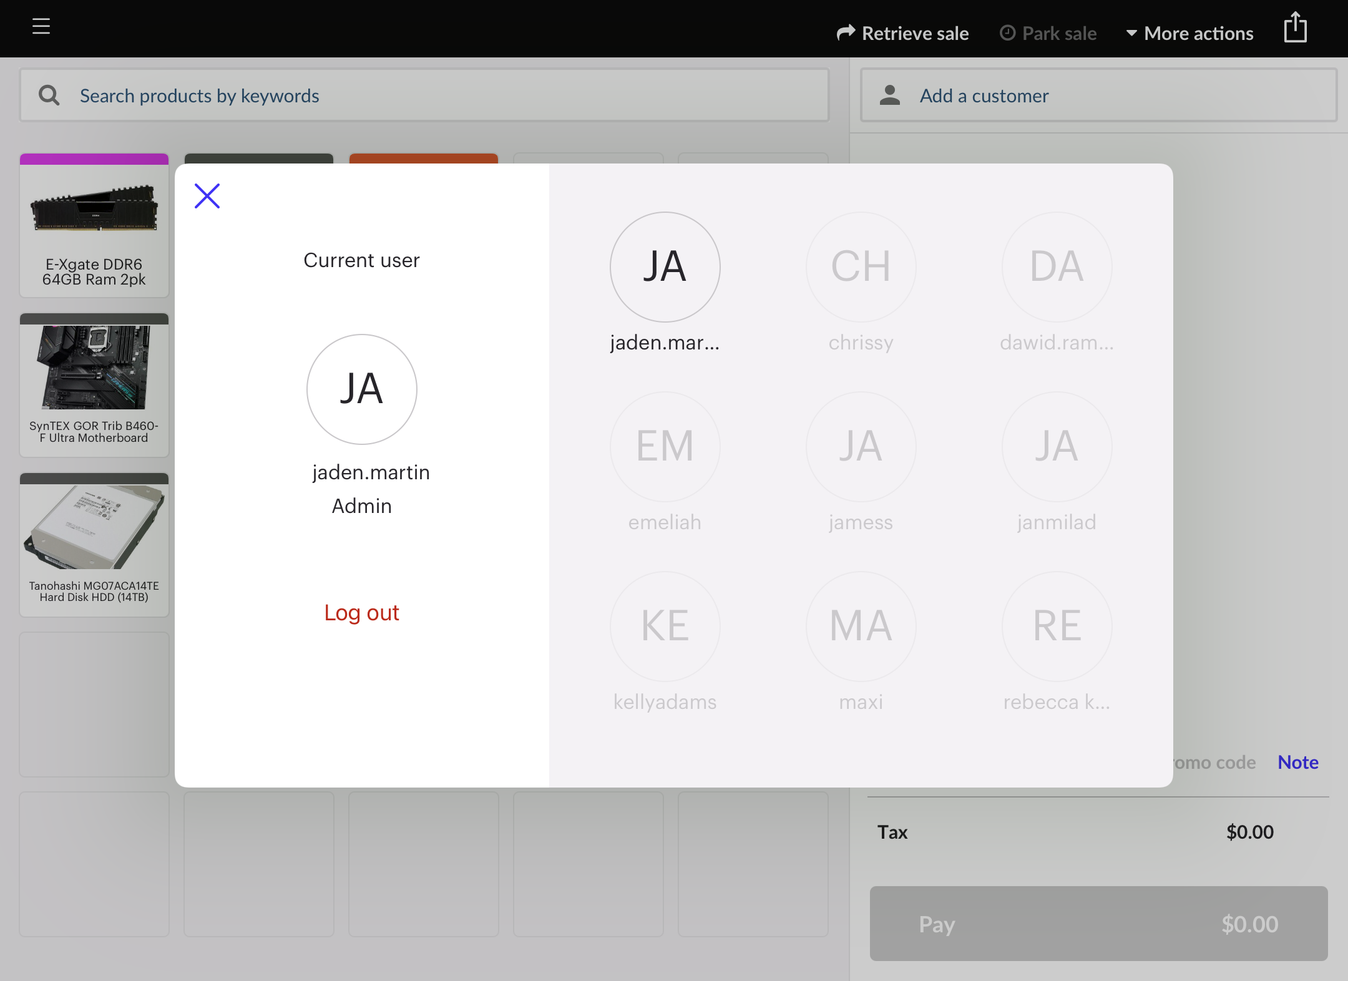Select jamess user avatar
Viewport: 1348px width, 981px height.
click(x=861, y=447)
